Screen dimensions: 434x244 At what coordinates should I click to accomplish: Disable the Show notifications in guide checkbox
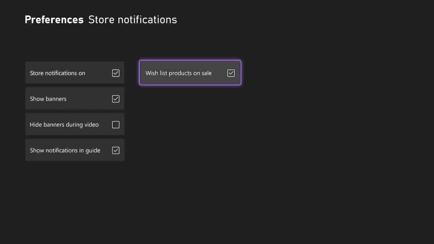(x=116, y=150)
